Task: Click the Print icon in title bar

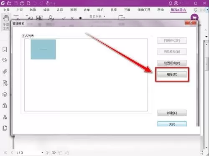Action: 22,3
